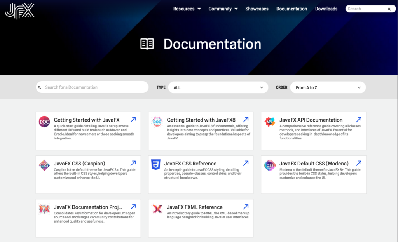This screenshot has width=398, height=242.
Task: Open the ORDER dropdown showing From A to Z
Action: click(328, 87)
